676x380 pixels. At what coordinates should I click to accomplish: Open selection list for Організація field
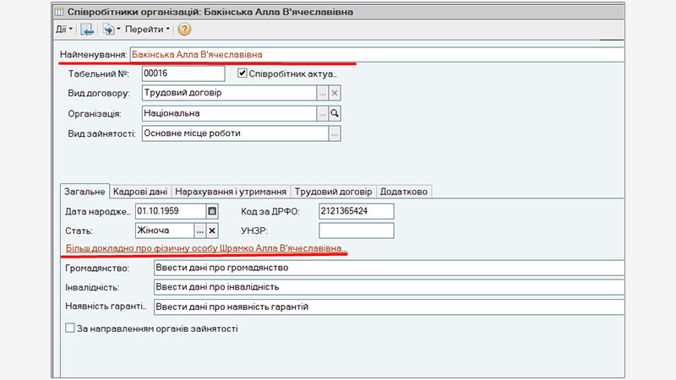tap(322, 113)
